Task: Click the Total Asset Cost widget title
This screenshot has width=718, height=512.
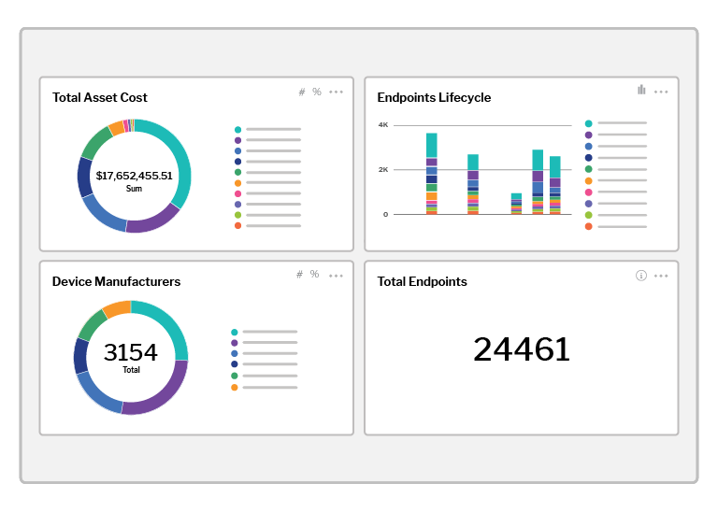Action: pyautogui.click(x=100, y=97)
